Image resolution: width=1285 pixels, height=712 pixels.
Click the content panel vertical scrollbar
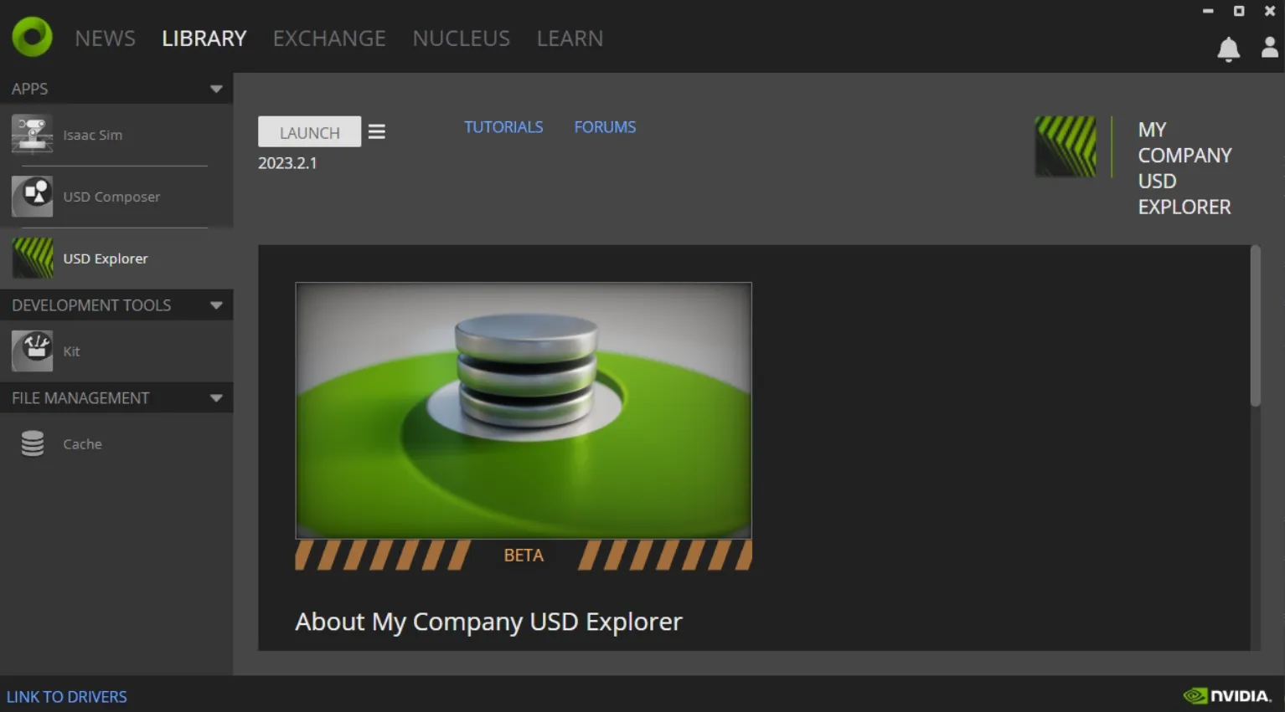click(1255, 327)
